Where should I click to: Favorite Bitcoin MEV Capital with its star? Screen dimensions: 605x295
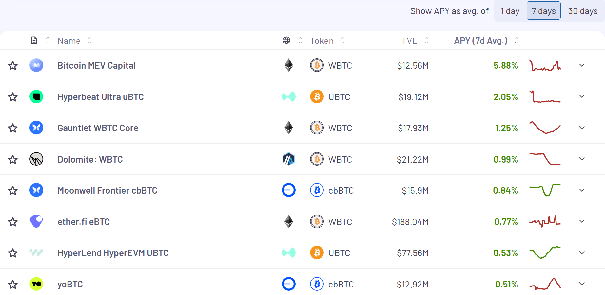coord(13,65)
